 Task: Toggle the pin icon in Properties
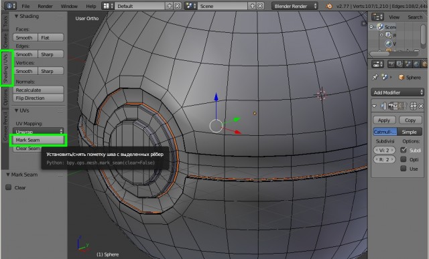point(375,78)
